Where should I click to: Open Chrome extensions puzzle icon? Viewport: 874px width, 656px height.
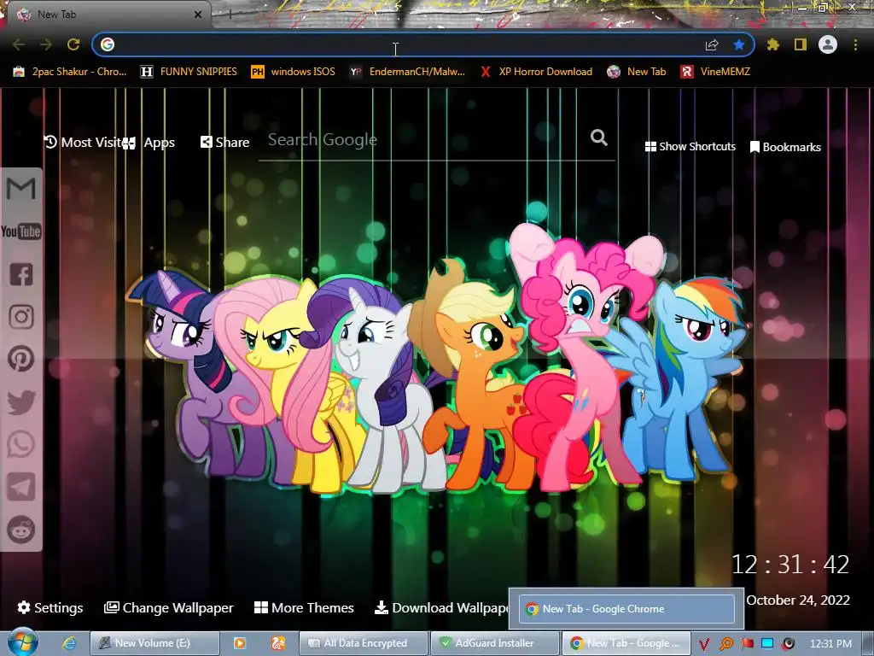click(x=773, y=44)
